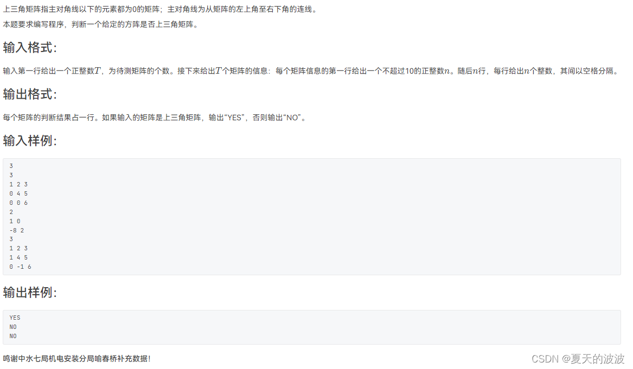Image resolution: width=633 pixels, height=369 pixels.
Task: Click the 输入格式 heading
Action: point(30,48)
